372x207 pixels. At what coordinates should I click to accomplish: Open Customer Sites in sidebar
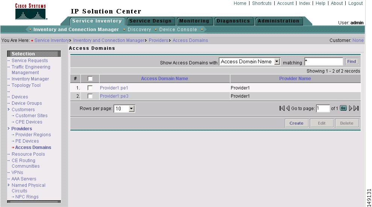click(31, 116)
